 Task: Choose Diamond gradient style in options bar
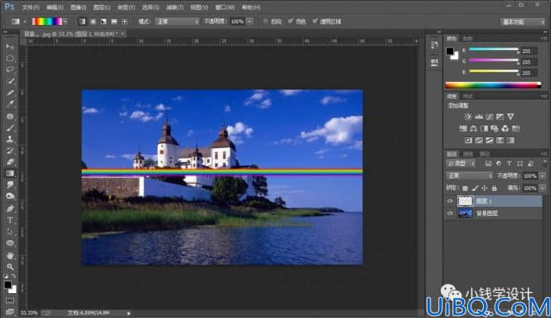(x=124, y=22)
